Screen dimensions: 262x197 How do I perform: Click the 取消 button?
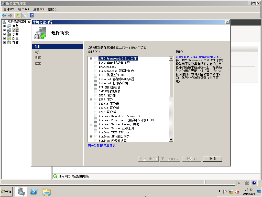pyautogui.click(x=213, y=159)
